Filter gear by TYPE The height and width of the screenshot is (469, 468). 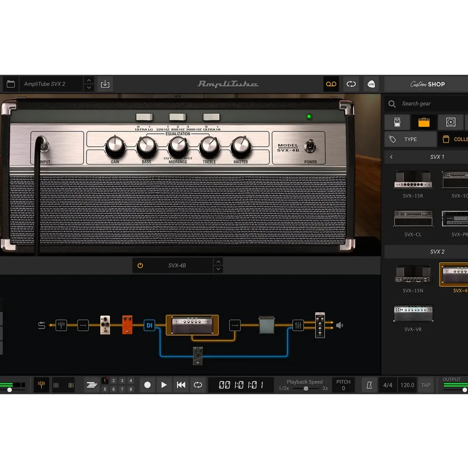[x=410, y=139]
